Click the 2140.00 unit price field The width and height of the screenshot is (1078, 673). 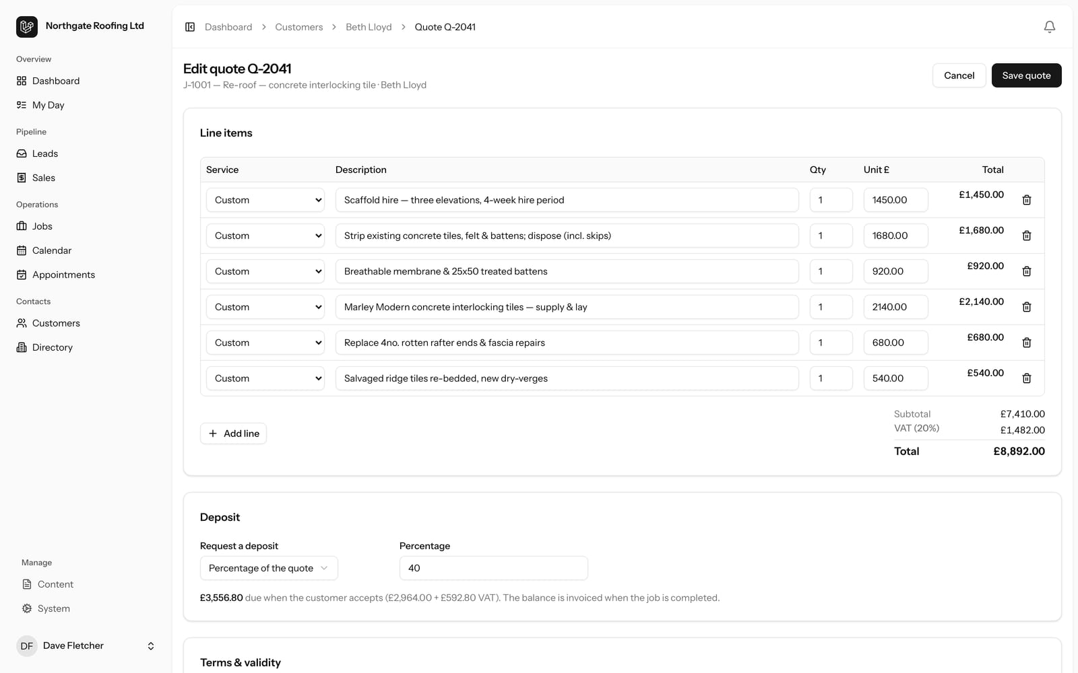(896, 307)
